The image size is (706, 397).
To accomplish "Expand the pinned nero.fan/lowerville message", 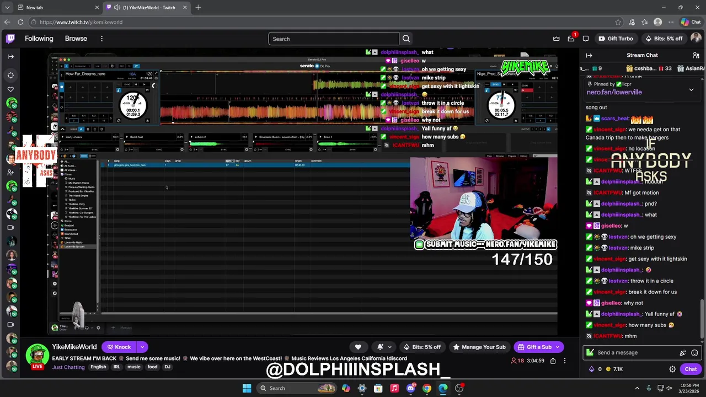I will coord(691,89).
